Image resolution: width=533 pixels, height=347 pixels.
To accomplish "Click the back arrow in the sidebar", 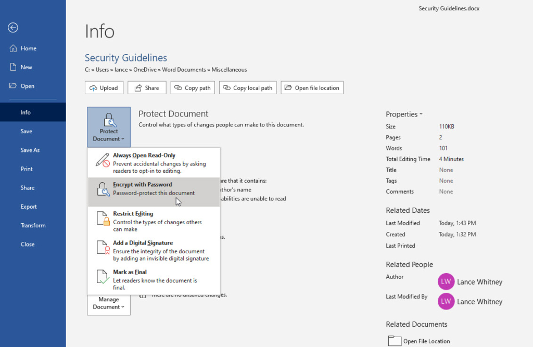I will coord(12,28).
